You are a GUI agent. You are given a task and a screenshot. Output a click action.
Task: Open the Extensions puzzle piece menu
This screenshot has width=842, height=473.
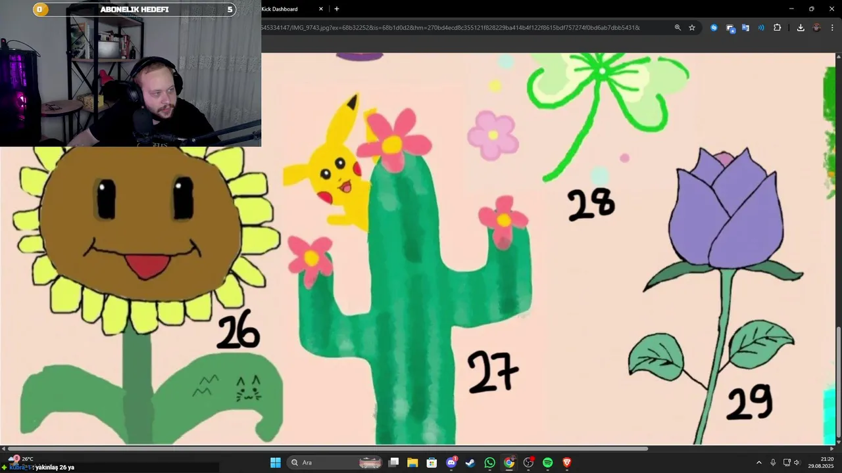coord(778,28)
